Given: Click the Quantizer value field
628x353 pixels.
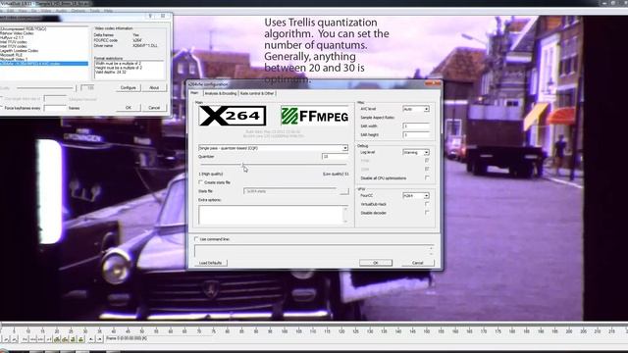Looking at the screenshot, I should [335, 157].
